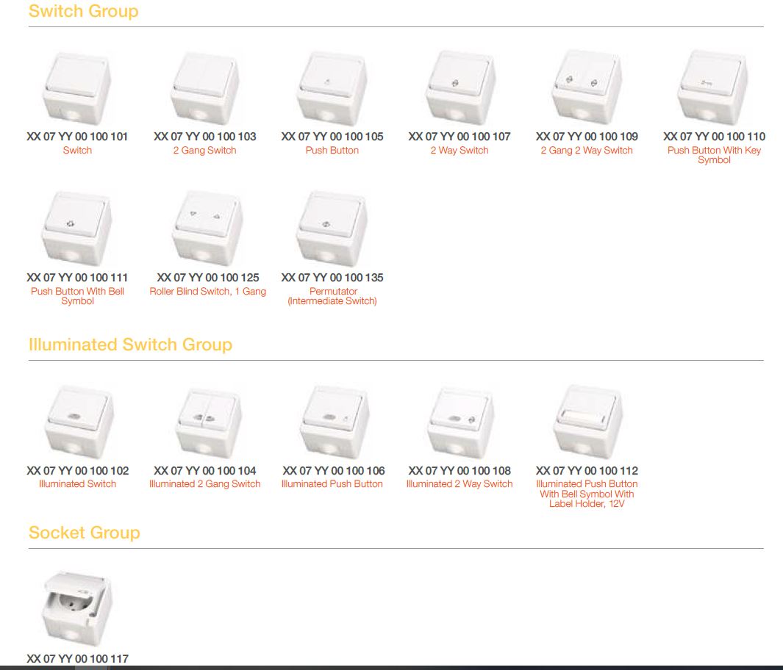Click the Illuminated Push Button label

pyautogui.click(x=332, y=484)
